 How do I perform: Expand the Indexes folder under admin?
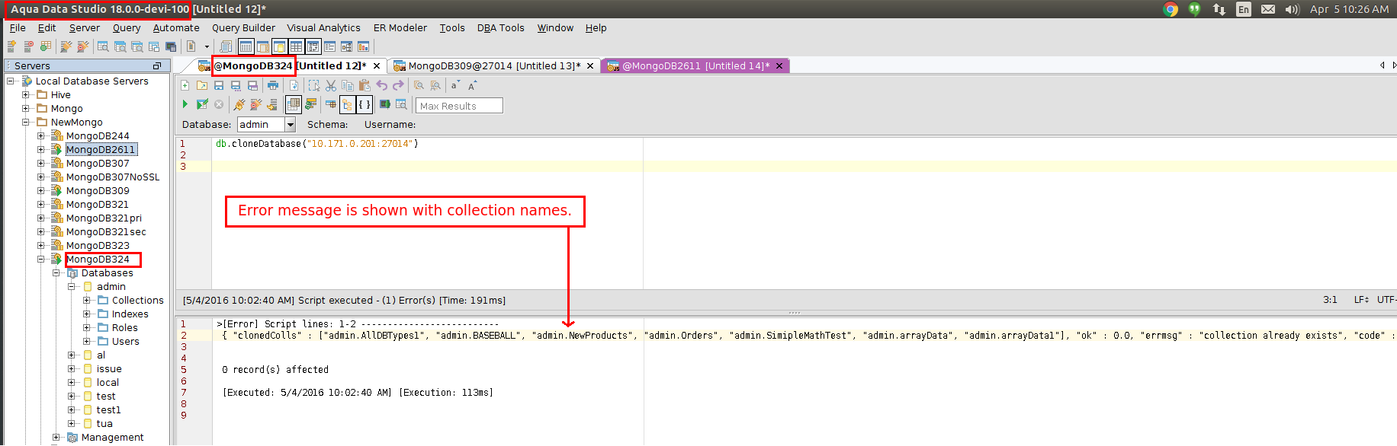[87, 314]
